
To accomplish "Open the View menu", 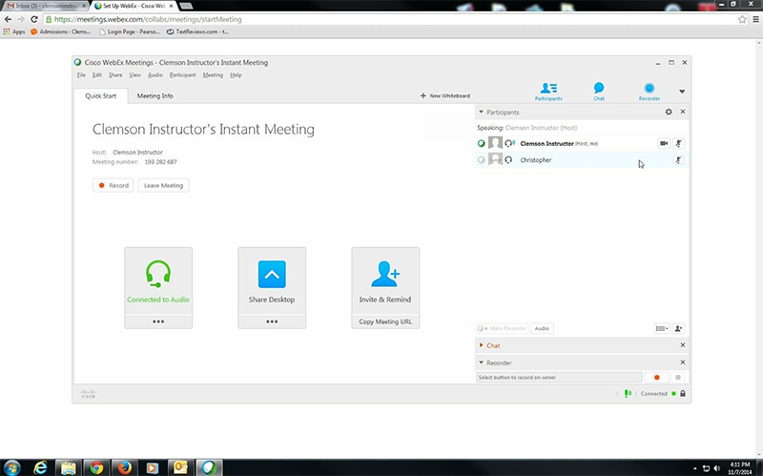I will pyautogui.click(x=134, y=75).
